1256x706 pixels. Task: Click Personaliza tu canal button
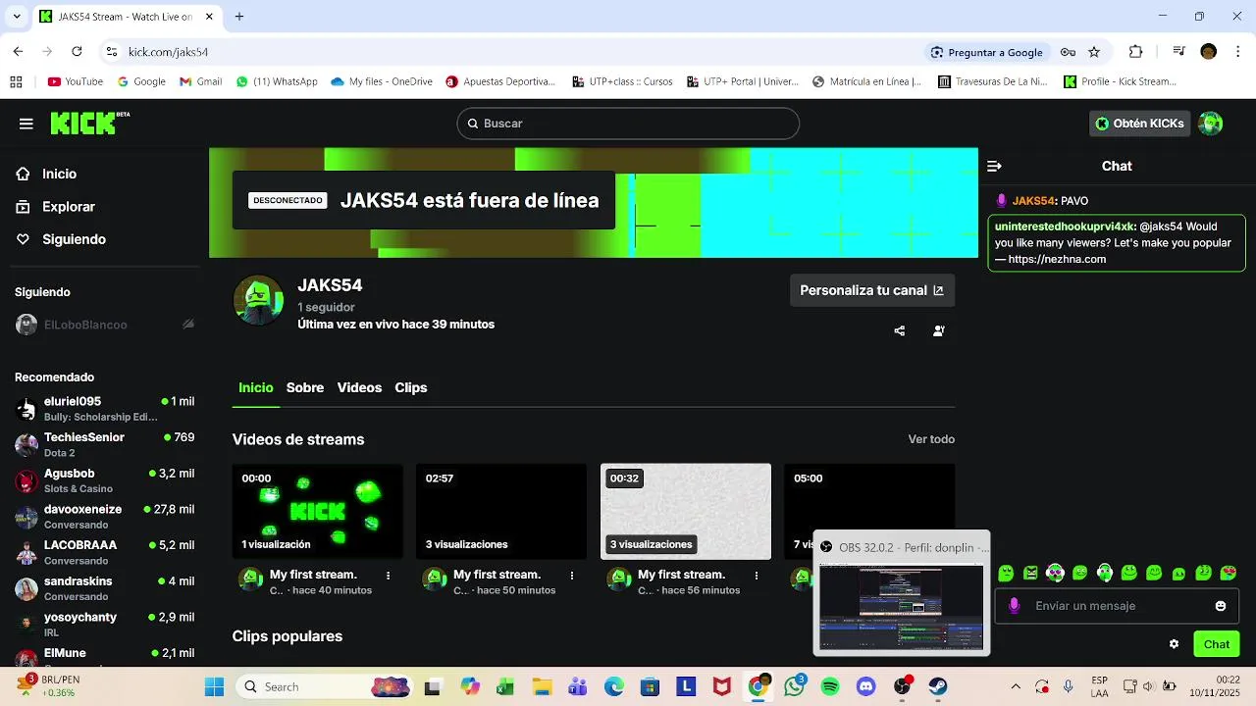pos(872,290)
